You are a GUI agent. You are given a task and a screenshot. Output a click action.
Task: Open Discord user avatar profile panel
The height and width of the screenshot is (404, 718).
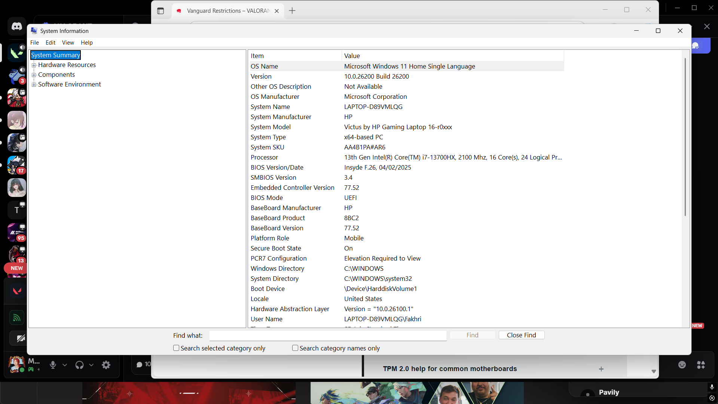(16, 364)
